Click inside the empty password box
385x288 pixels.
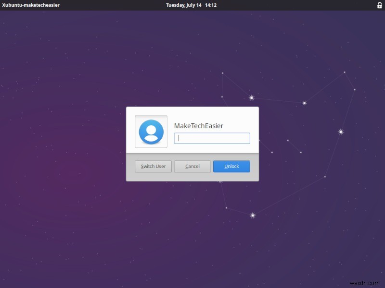[x=212, y=138]
